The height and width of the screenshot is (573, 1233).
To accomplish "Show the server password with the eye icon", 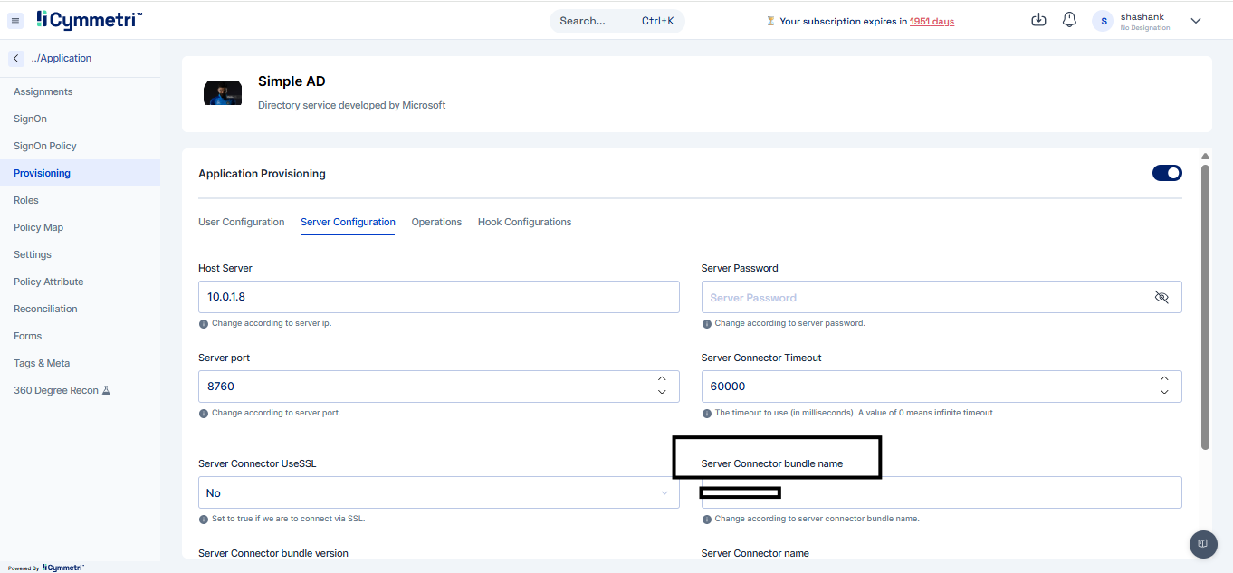I will (x=1161, y=297).
